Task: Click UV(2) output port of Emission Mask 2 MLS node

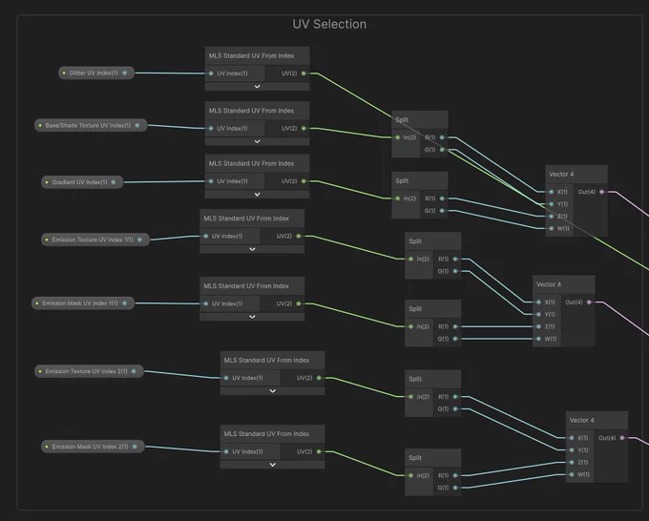Action: [319, 451]
